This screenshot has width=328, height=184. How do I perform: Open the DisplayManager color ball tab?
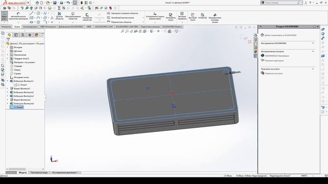pos(36,35)
